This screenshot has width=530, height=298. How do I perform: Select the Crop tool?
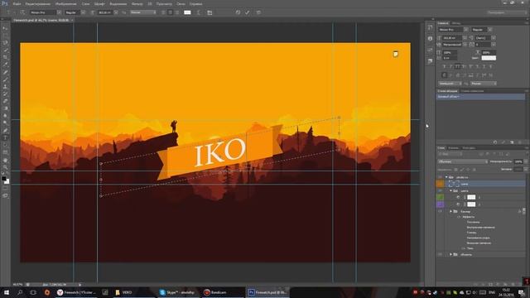coord(5,57)
